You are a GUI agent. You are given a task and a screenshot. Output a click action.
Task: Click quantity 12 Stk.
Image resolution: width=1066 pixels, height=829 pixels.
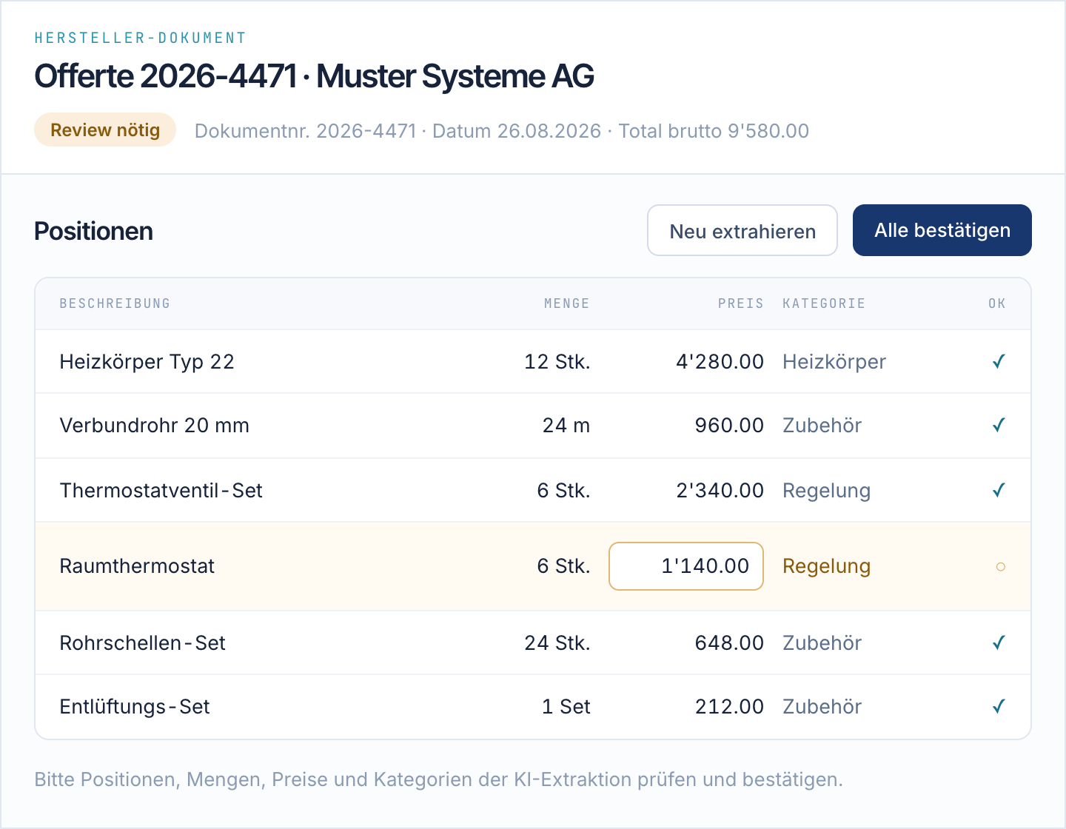click(x=557, y=361)
